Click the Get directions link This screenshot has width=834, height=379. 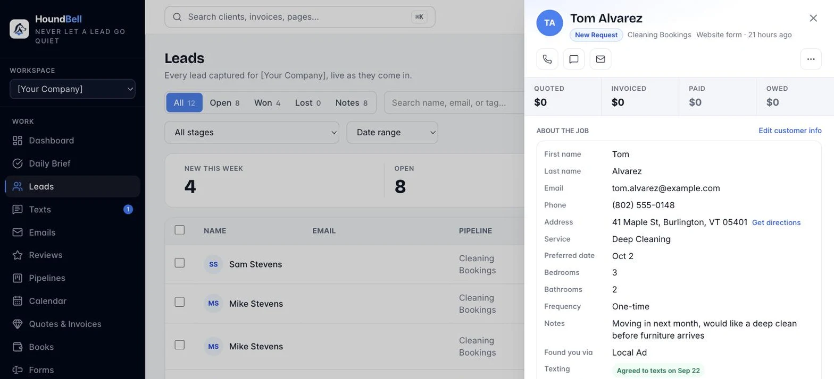776,222
